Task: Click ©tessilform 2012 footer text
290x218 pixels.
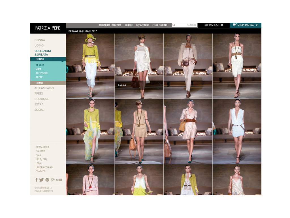Action: 43,188
